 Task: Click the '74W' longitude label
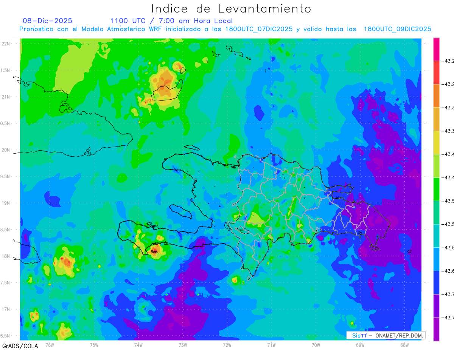pos(138,345)
